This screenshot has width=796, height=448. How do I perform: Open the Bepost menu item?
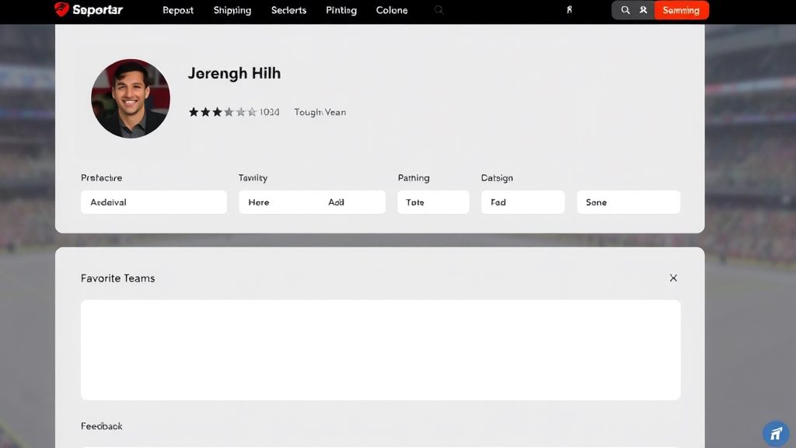(178, 10)
